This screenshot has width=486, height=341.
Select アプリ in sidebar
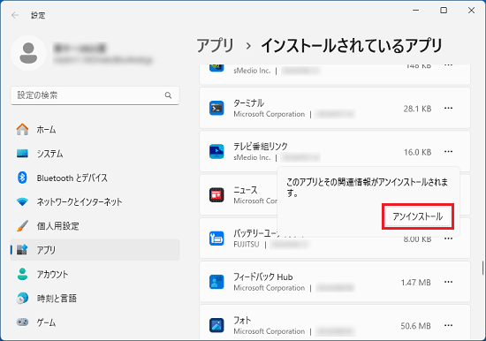[95, 250]
